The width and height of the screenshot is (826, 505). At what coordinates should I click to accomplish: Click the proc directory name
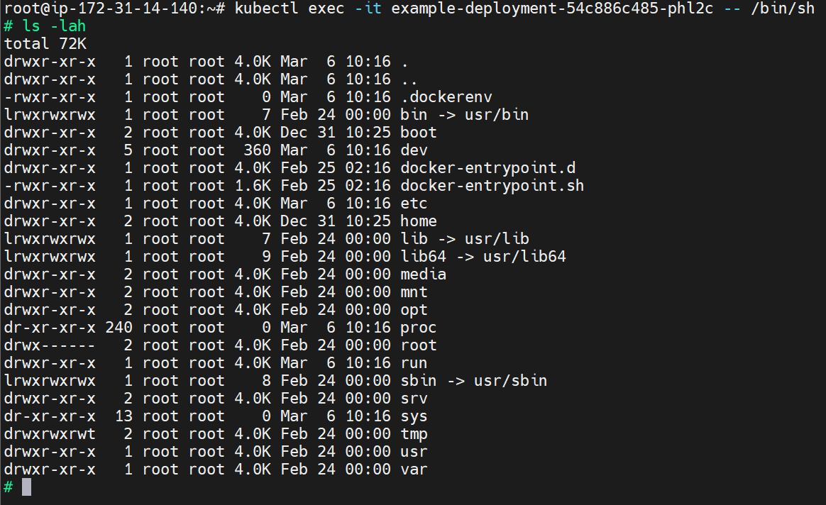click(418, 328)
